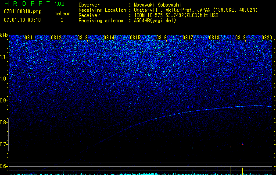276x175 pixels.
Task: Click the 0.7 frequency axis label
Action: point(4,144)
